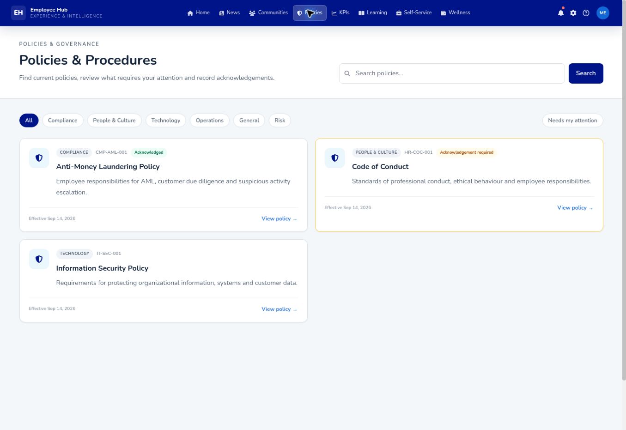Click the shield icon on Anti-Money Laundering Policy
The height and width of the screenshot is (430, 626).
click(x=39, y=158)
